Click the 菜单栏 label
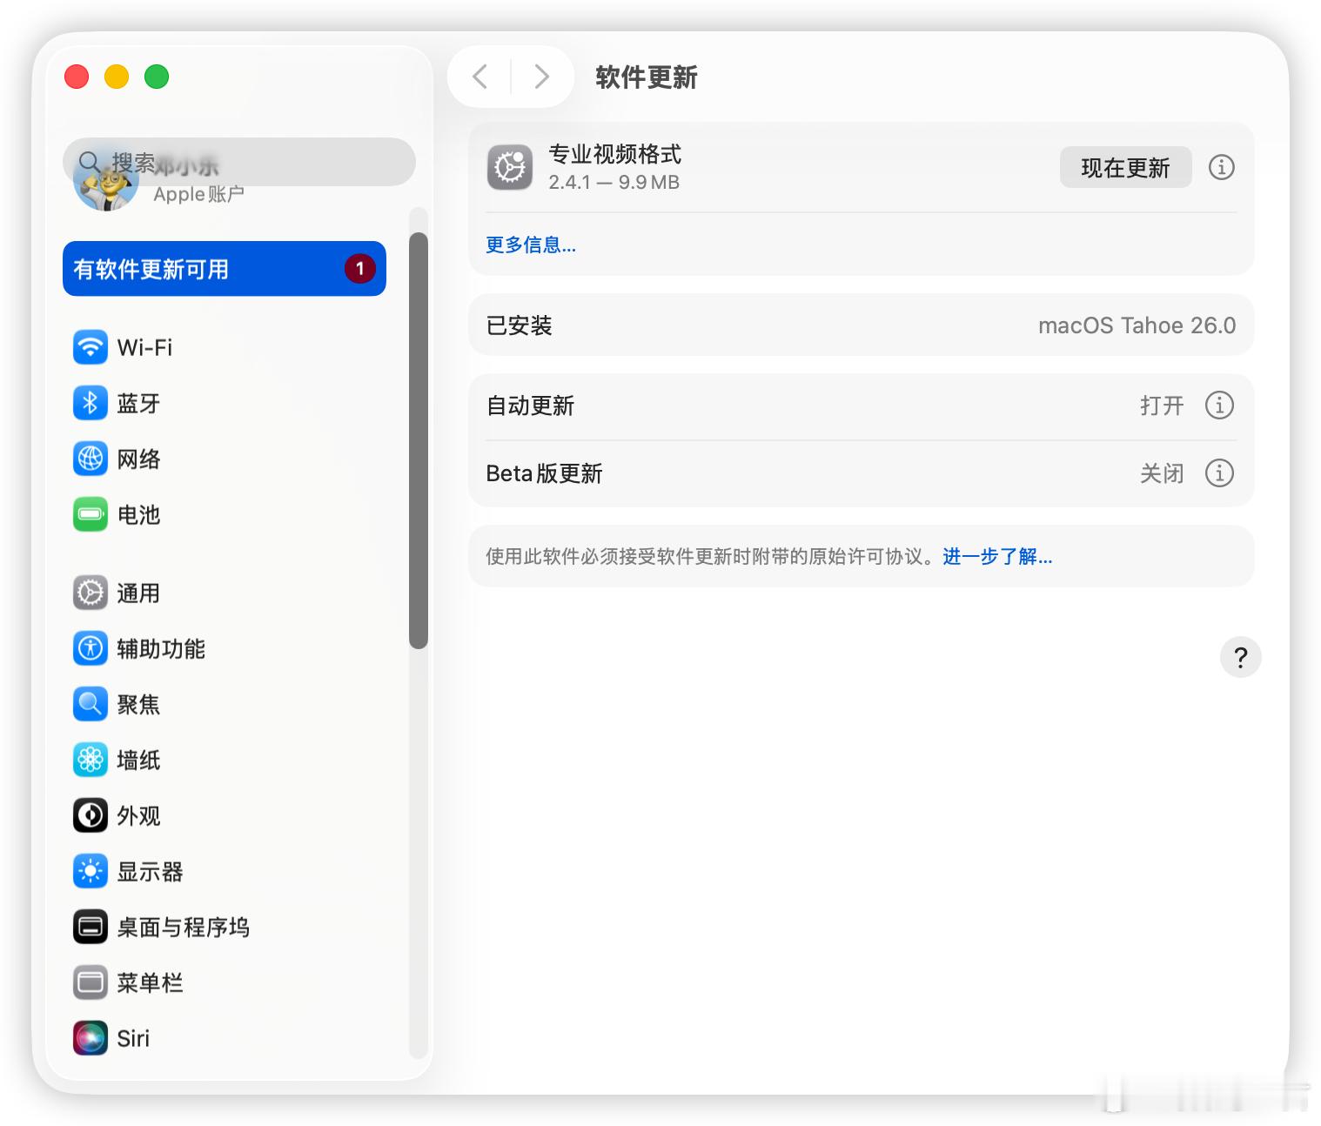The height and width of the screenshot is (1126, 1321). click(x=151, y=982)
